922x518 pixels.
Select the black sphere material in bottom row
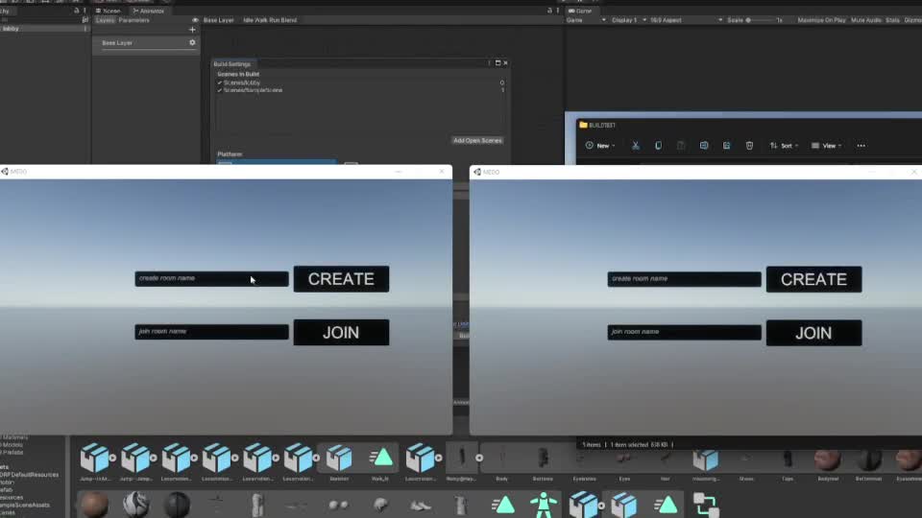click(177, 506)
